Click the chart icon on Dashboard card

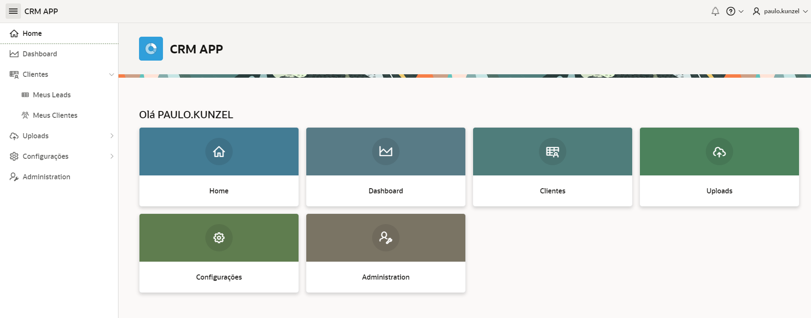pos(386,152)
